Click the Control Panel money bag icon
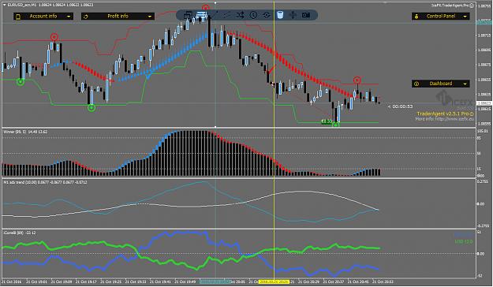This screenshot has width=493, height=287. tap(416, 17)
